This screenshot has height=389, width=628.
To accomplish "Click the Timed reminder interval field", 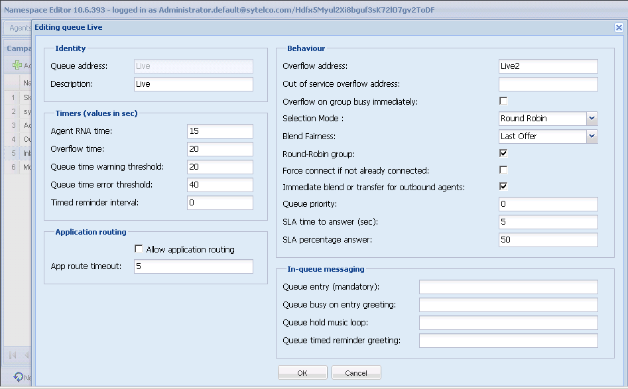I will pyautogui.click(x=220, y=203).
